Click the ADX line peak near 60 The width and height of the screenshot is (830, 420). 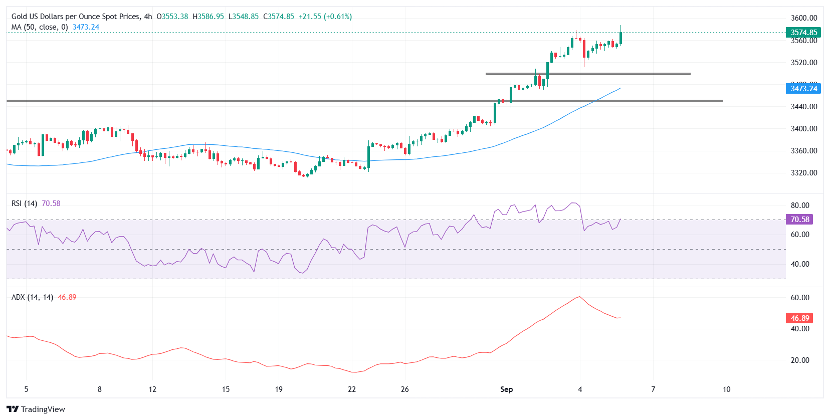pos(579,297)
